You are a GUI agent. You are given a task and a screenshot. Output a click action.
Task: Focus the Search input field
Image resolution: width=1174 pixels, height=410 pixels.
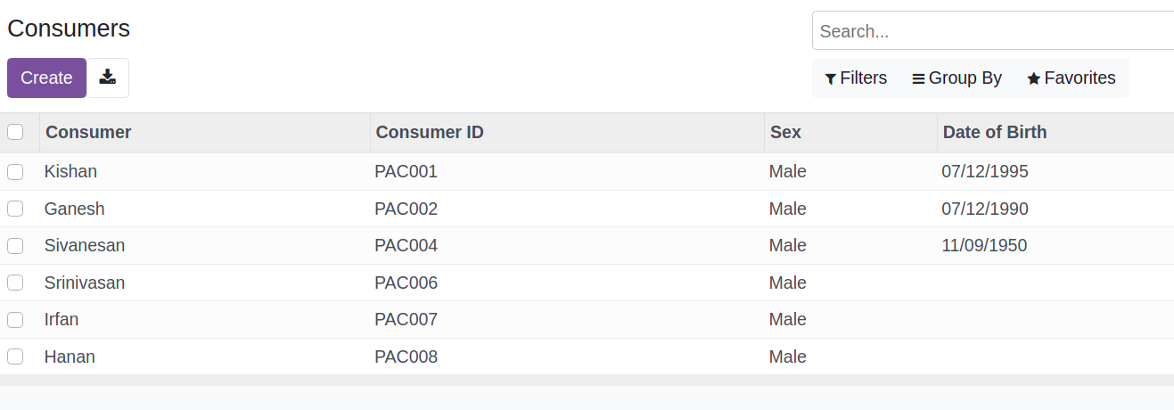point(992,31)
